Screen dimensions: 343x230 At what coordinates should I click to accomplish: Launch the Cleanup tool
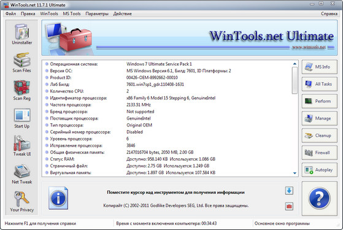(x=319, y=136)
